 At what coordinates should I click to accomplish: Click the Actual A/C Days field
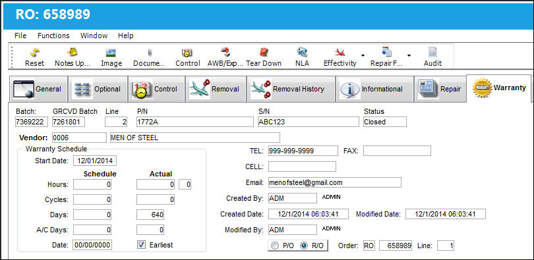(x=150, y=230)
